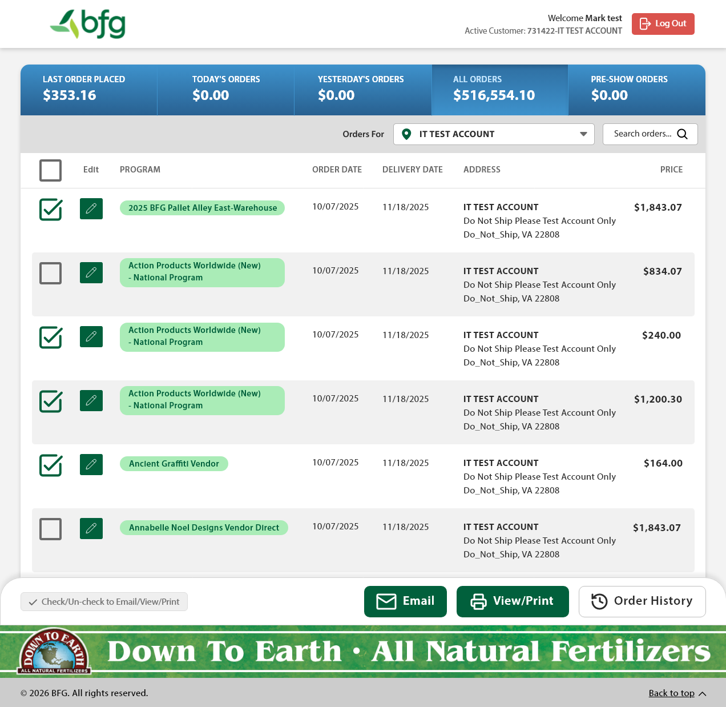Click the $164.00 price value
The width and height of the screenshot is (726, 707).
click(x=663, y=463)
